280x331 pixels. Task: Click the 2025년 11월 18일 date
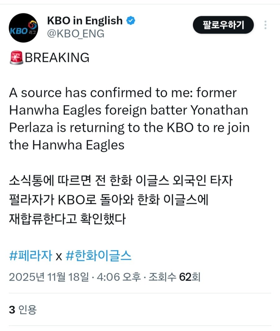coord(49,276)
